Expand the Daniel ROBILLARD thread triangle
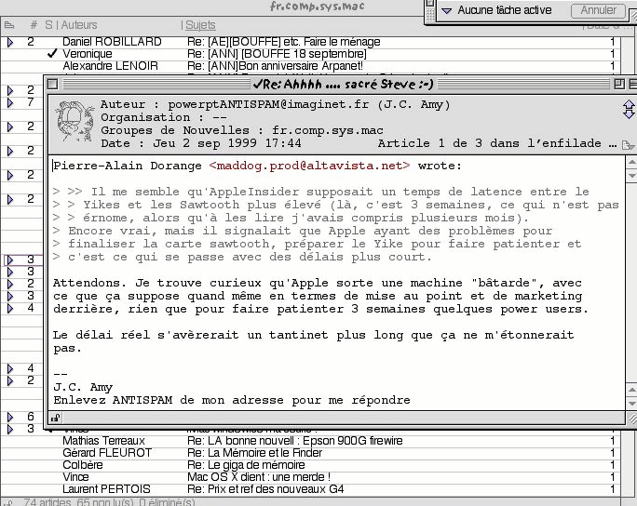 coord(10,42)
